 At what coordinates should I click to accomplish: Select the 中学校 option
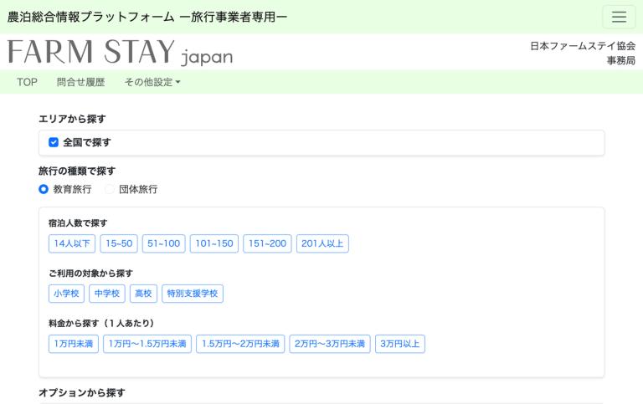[107, 294]
